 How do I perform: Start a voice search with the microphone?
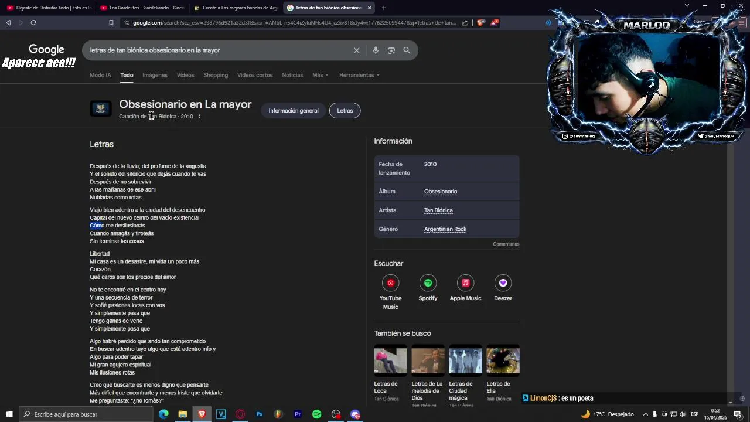376,50
